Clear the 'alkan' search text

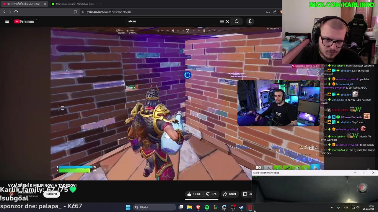pos(227,21)
